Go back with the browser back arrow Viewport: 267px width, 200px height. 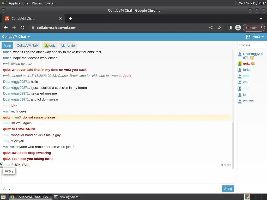(x=6, y=28)
